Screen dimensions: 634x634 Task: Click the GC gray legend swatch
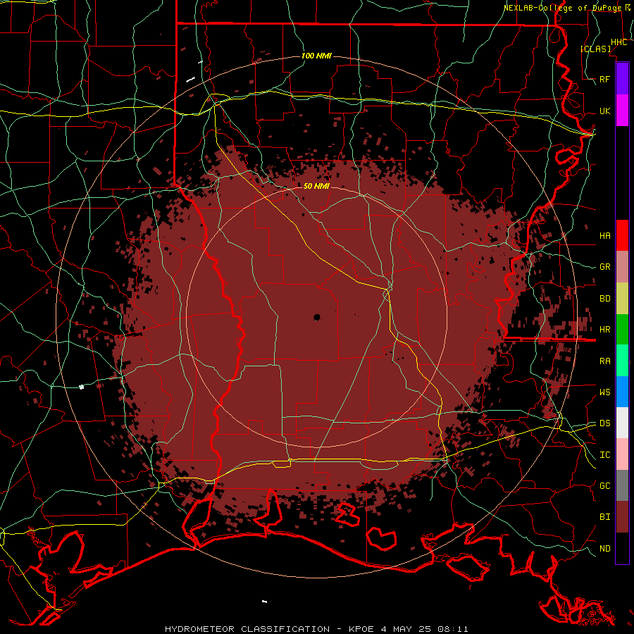[622, 485]
